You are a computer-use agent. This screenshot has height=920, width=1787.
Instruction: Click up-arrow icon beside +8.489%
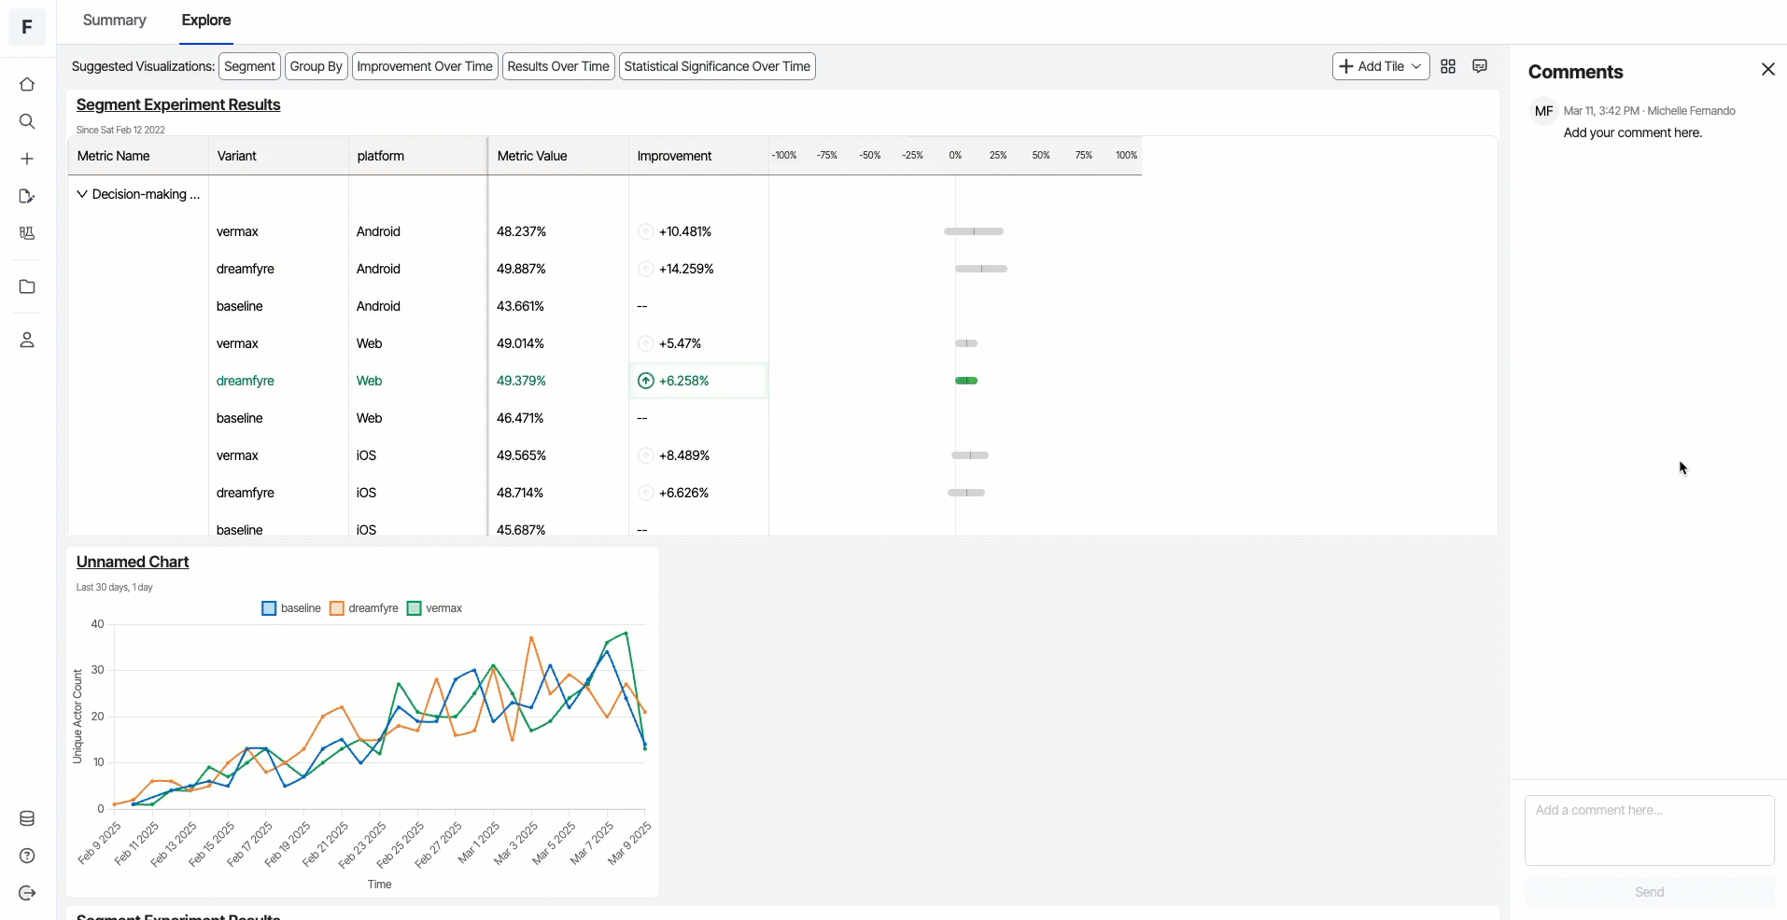point(645,455)
